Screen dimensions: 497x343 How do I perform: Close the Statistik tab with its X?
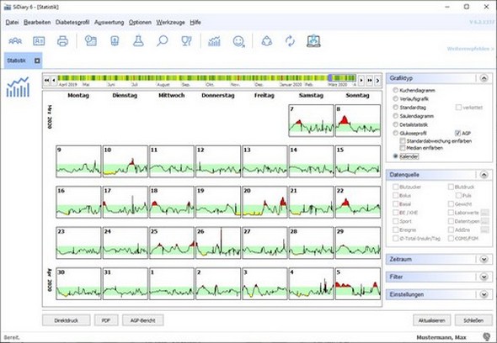[x=37, y=61]
